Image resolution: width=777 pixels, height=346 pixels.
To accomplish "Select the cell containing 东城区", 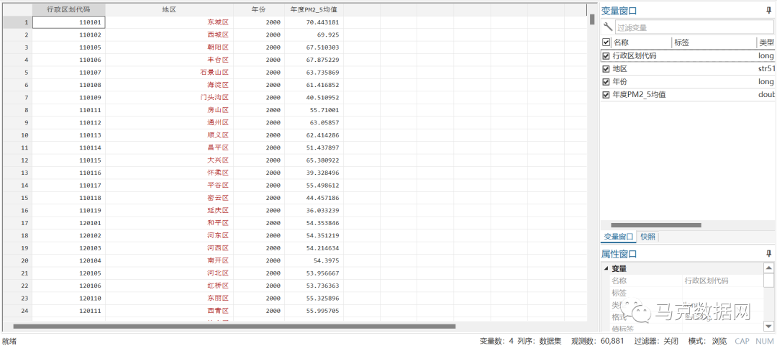I will tap(170, 22).
